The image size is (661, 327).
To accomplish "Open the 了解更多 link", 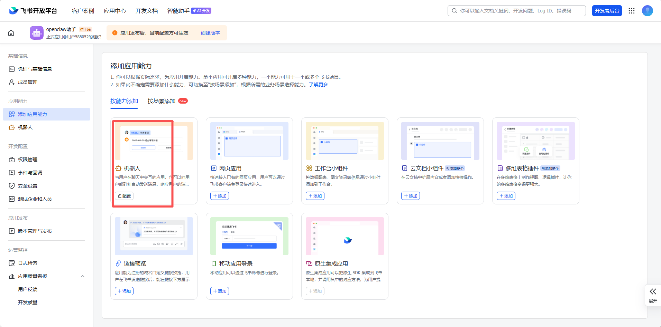I will coord(319,85).
